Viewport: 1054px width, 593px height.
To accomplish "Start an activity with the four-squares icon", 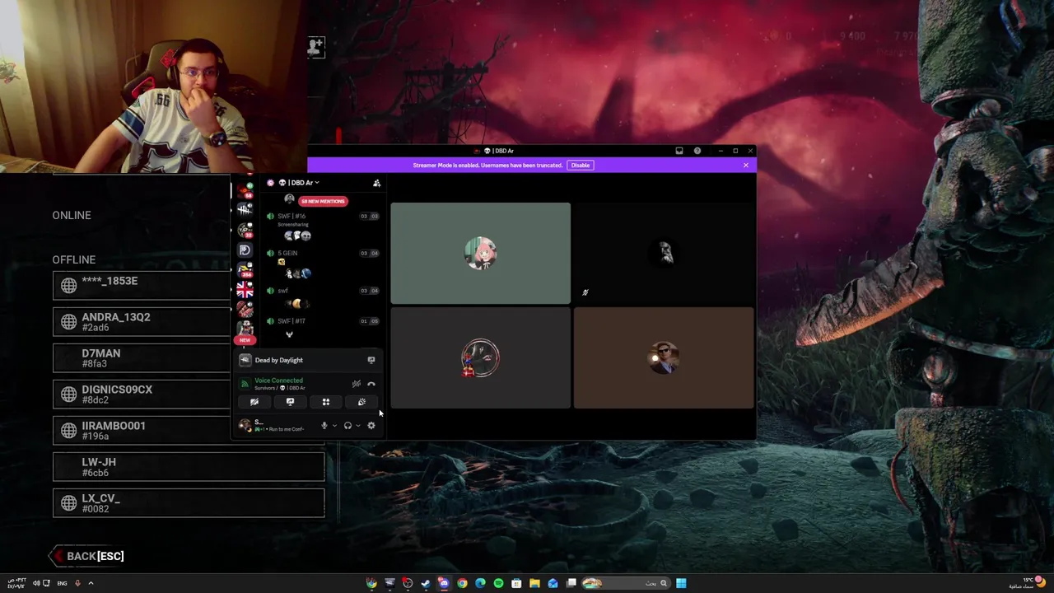I will 326,402.
